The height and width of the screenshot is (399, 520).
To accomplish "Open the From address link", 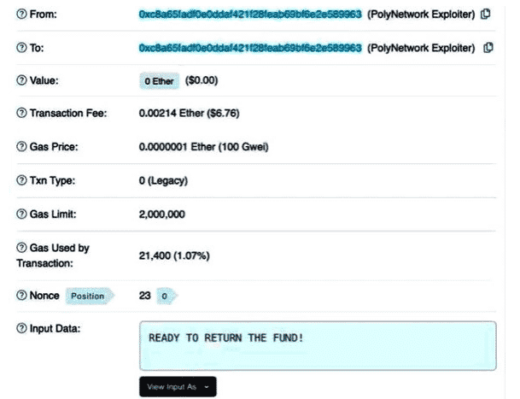I will [250, 15].
